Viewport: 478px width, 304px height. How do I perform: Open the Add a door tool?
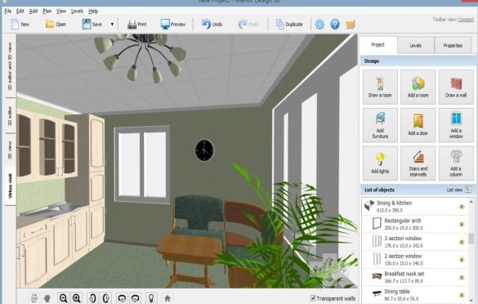tap(418, 125)
